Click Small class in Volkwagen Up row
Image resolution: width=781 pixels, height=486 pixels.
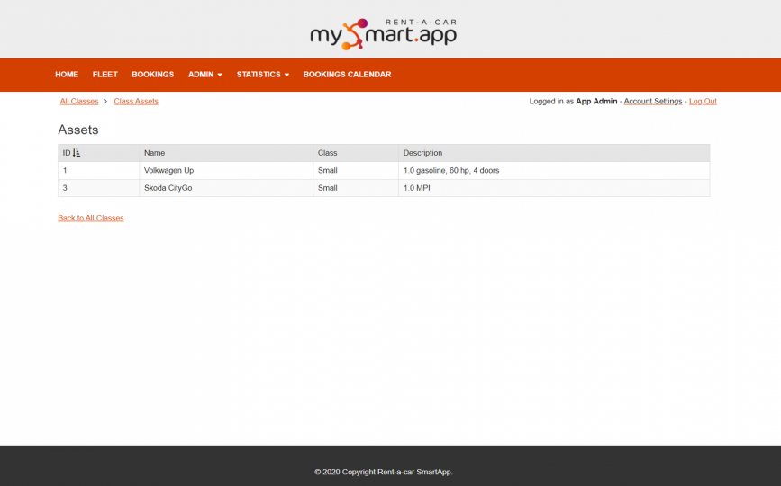point(356,171)
